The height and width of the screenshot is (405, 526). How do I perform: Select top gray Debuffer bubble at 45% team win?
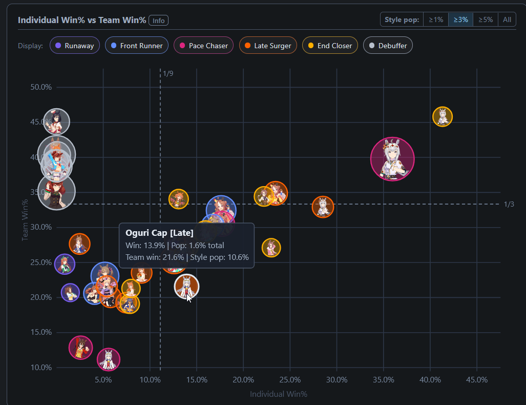[x=56, y=121]
